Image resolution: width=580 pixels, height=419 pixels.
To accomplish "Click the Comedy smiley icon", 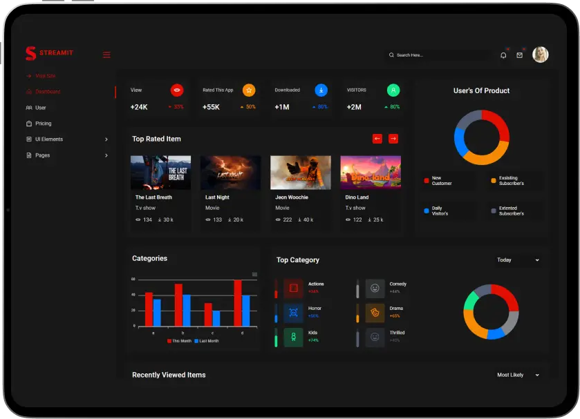I will click(x=375, y=289).
